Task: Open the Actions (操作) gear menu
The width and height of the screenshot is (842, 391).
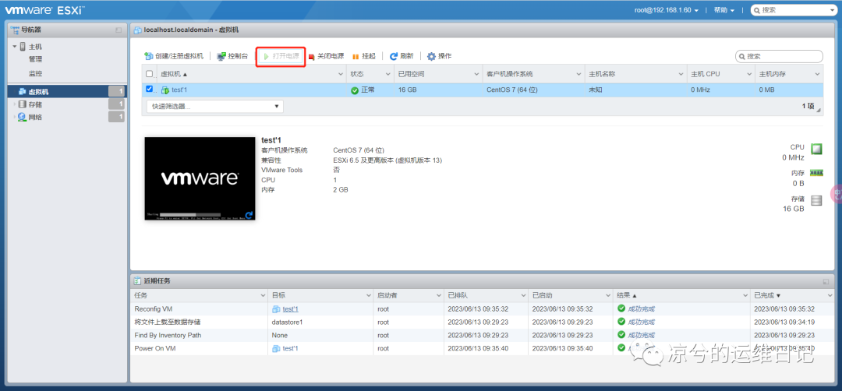Action: [439, 56]
